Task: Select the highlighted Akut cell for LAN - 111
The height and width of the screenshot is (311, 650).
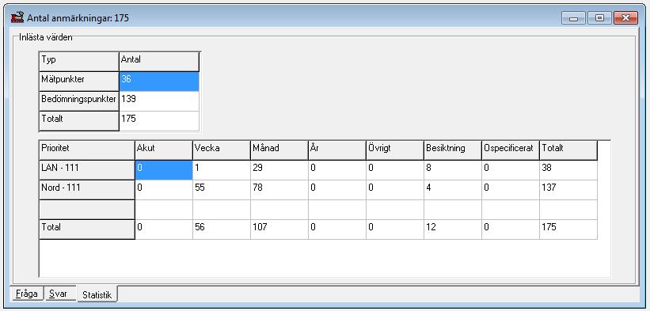Action: [x=164, y=170]
